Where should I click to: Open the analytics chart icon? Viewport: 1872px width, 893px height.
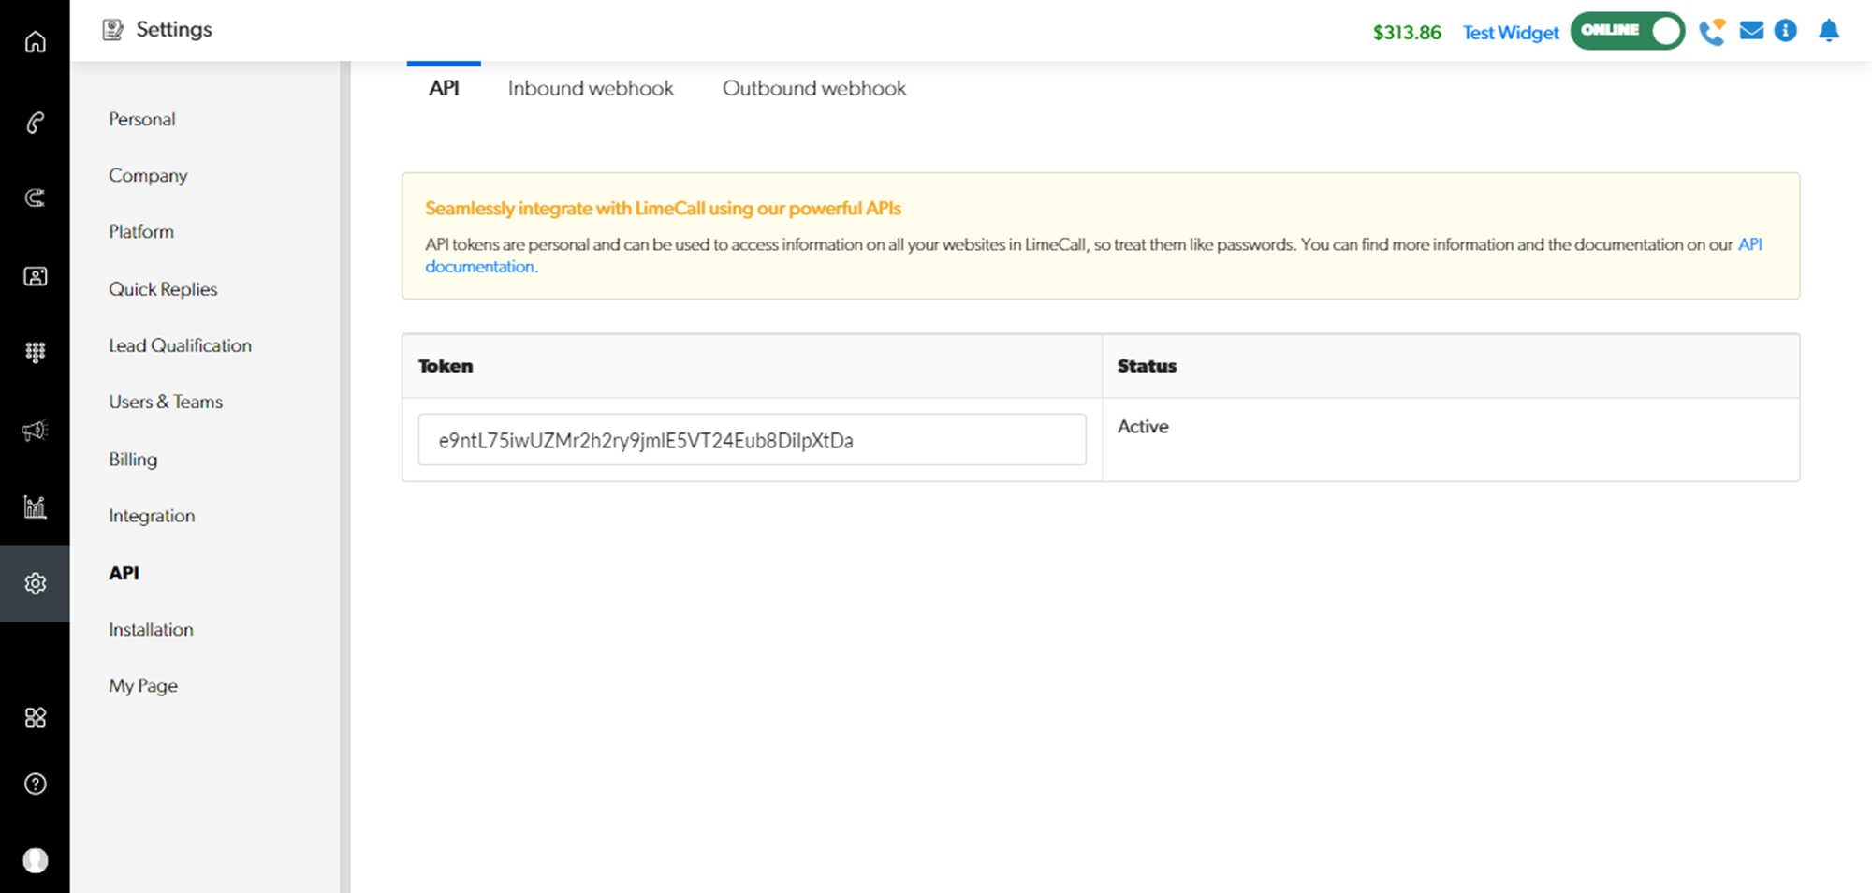coord(35,507)
